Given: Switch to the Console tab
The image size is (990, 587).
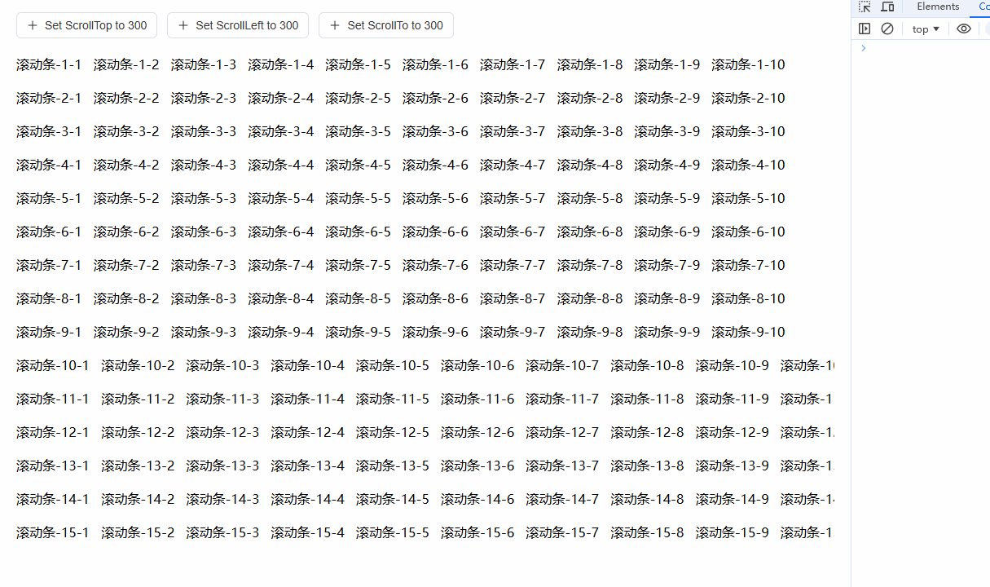Looking at the screenshot, I should coord(983,6).
